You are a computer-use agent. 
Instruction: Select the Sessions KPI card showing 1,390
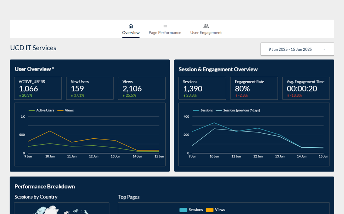tap(202, 88)
